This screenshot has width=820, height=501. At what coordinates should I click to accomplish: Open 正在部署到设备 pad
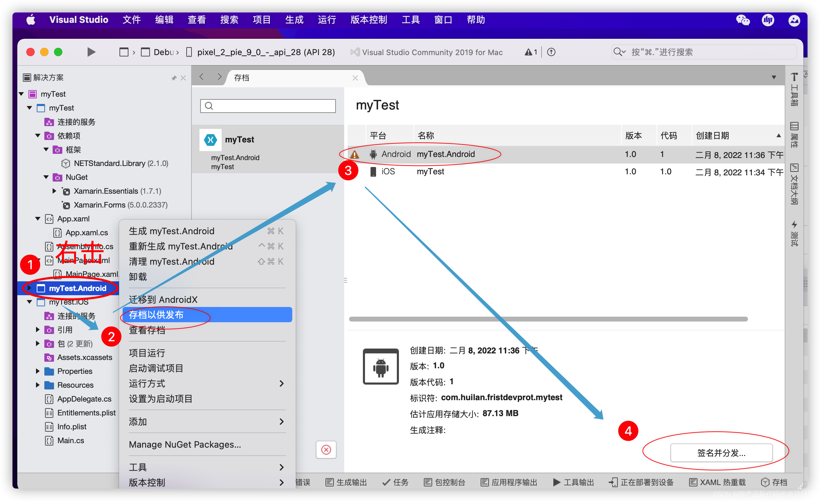tap(641, 482)
